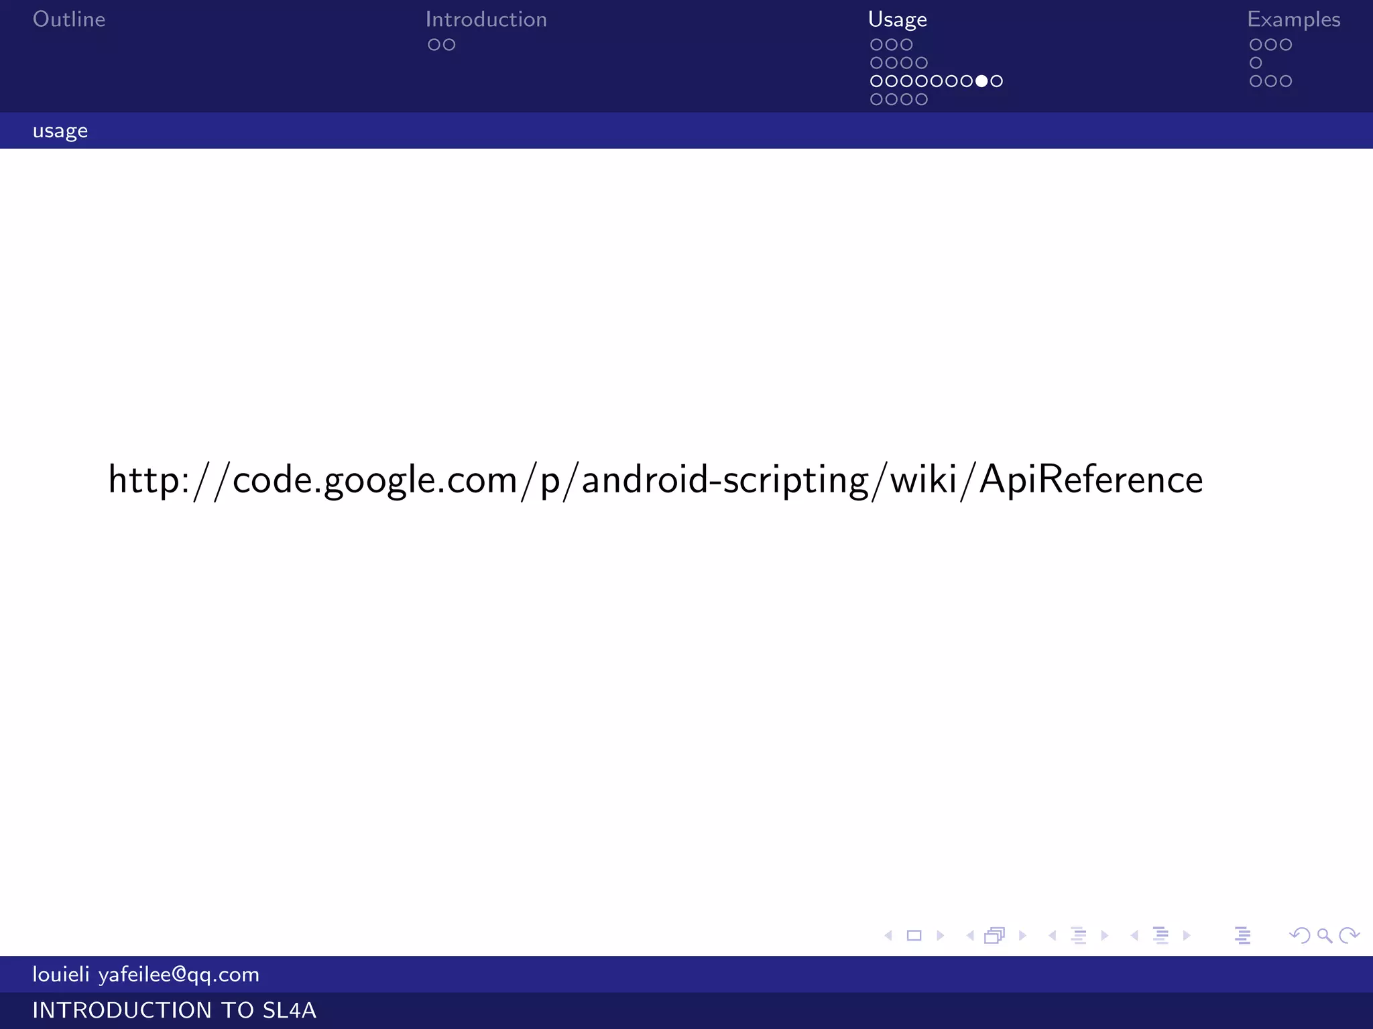Click the section navigation lines icon
The width and height of the screenshot is (1373, 1029).
(1160, 935)
